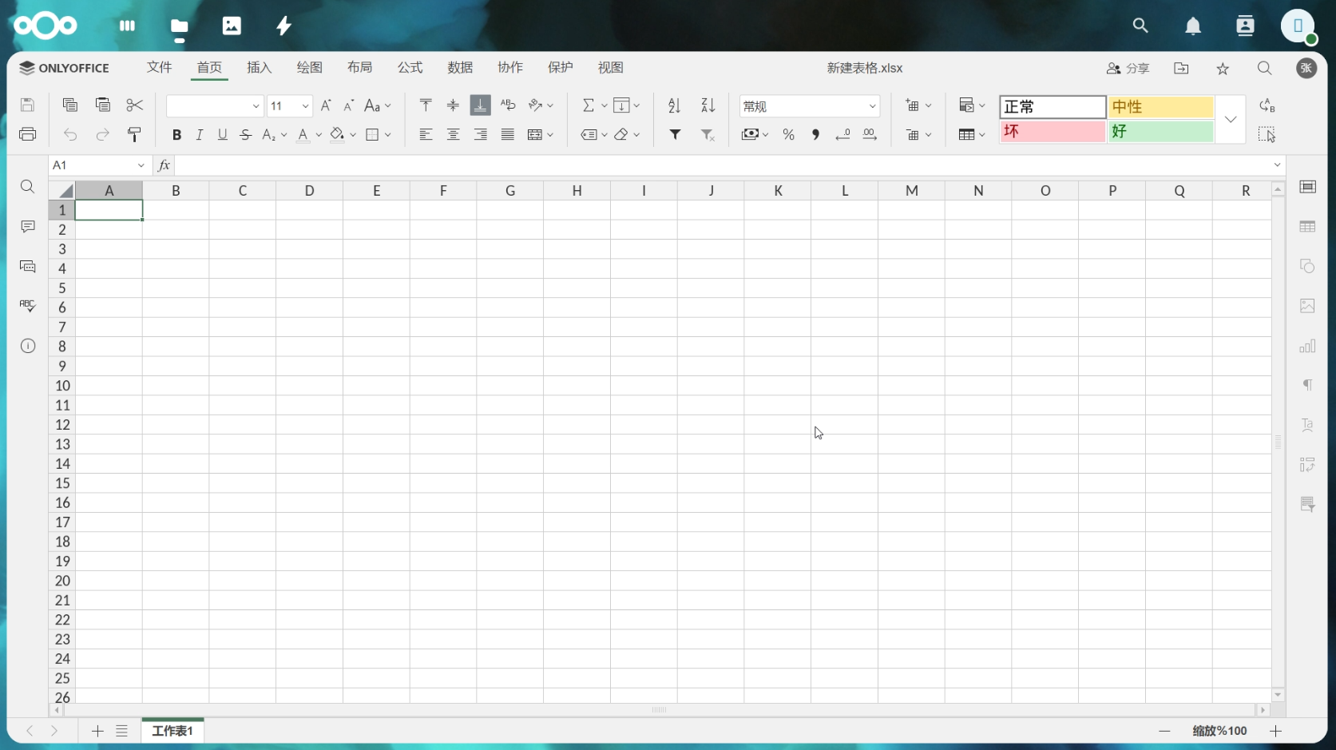Open cell settings in right sidebar
The image size is (1336, 750).
pyautogui.click(x=1307, y=187)
